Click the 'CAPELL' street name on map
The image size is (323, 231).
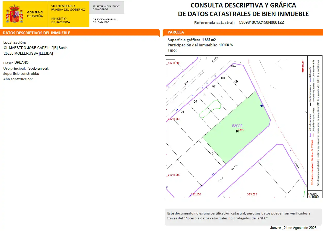(x=234, y=168)
